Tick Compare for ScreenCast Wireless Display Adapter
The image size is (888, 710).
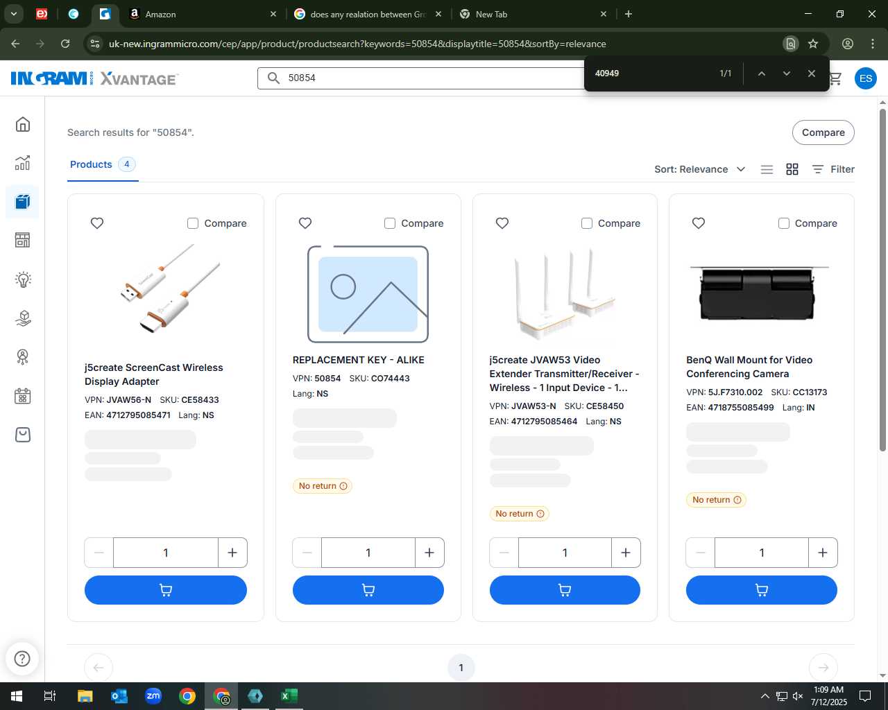click(193, 223)
